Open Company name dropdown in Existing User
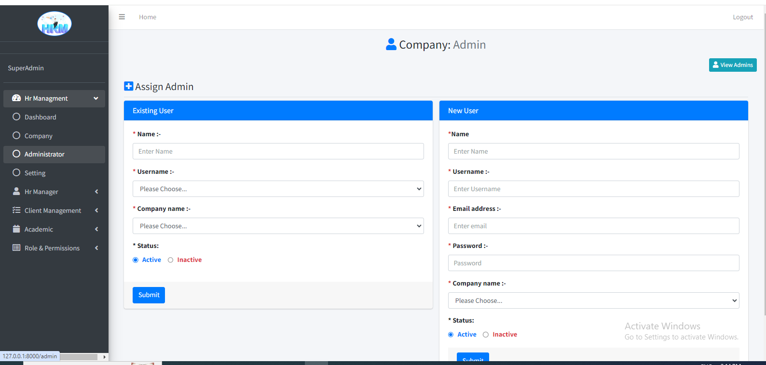The width and height of the screenshot is (766, 365). point(278,226)
